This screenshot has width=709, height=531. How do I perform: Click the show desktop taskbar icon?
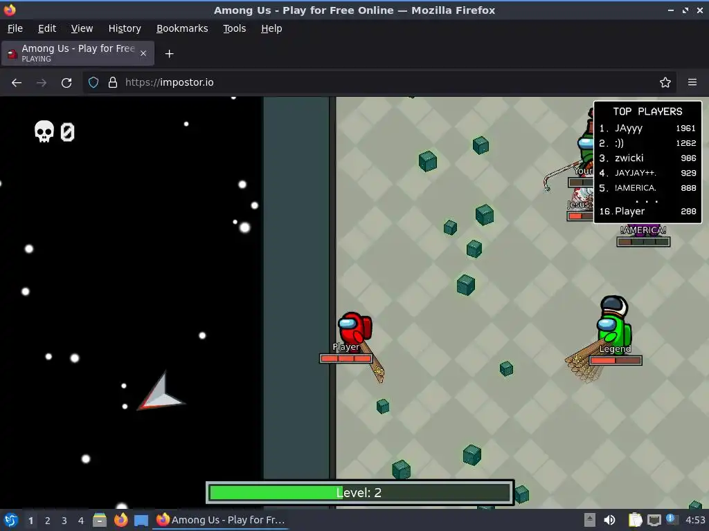[x=141, y=520]
